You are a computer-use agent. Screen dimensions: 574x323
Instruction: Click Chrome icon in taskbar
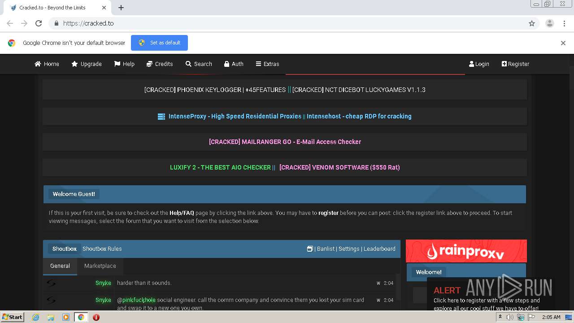click(x=81, y=317)
